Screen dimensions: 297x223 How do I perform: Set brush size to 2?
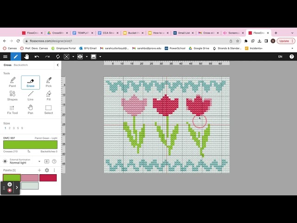click(x=9, y=128)
